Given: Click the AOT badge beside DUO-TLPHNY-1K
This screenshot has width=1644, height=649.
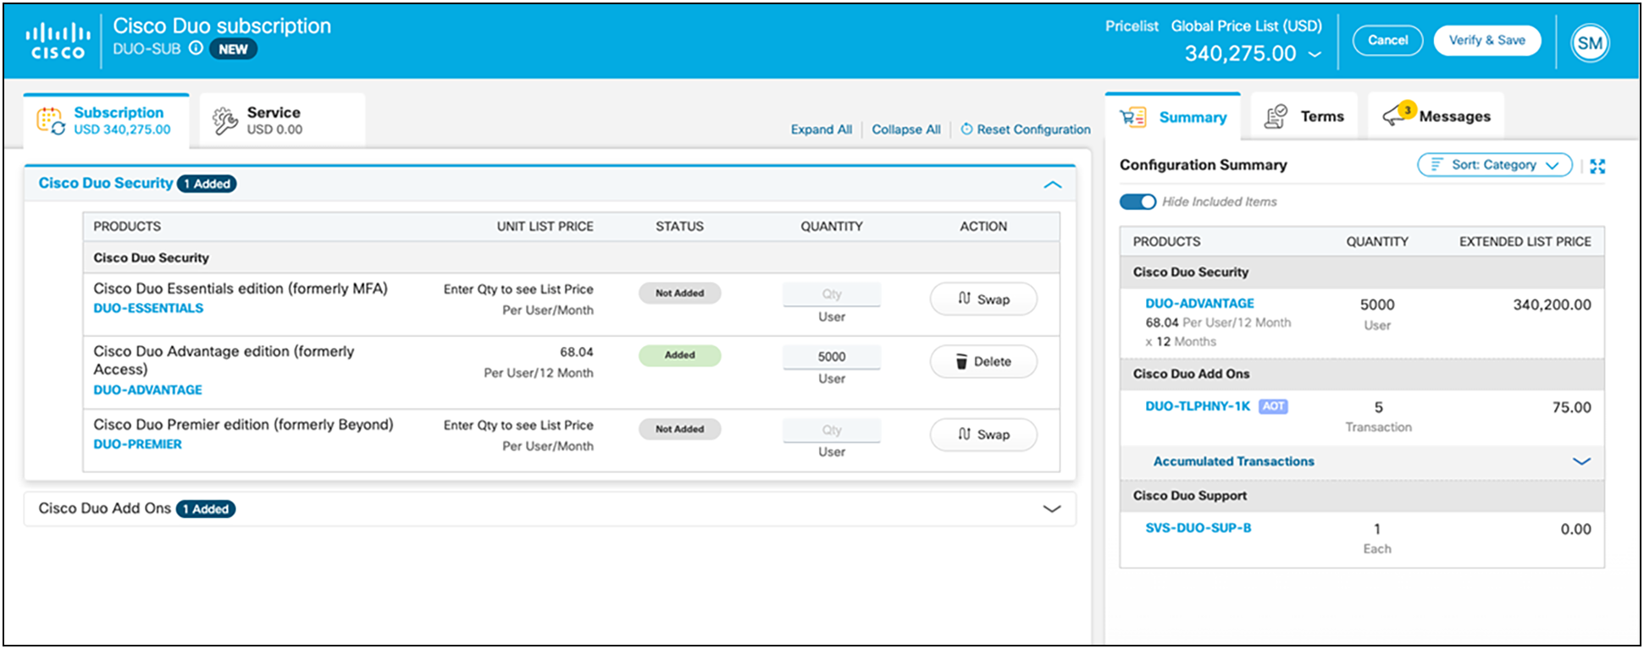Looking at the screenshot, I should coord(1273,406).
